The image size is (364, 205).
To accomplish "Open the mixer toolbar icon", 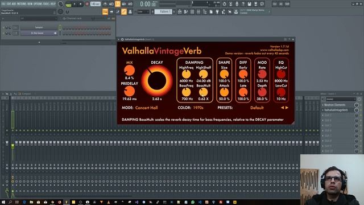I will point(198,11).
